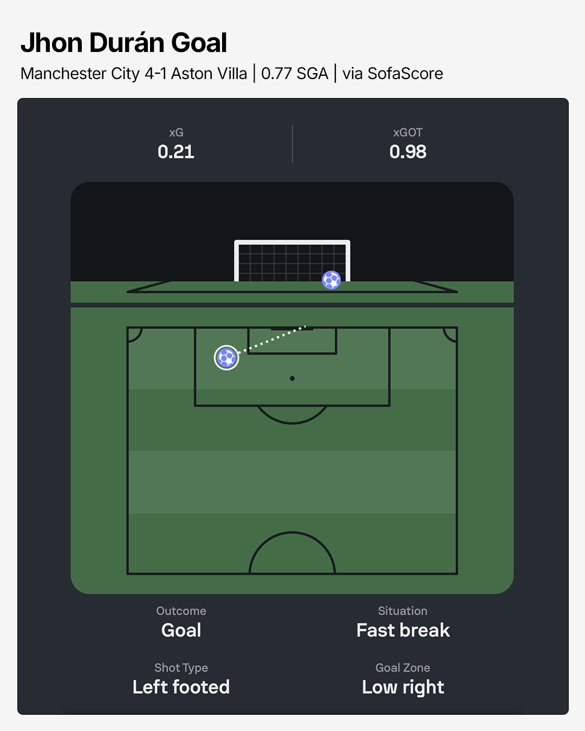The width and height of the screenshot is (585, 731).
Task: Click the via SofaScore text
Action: point(393,74)
